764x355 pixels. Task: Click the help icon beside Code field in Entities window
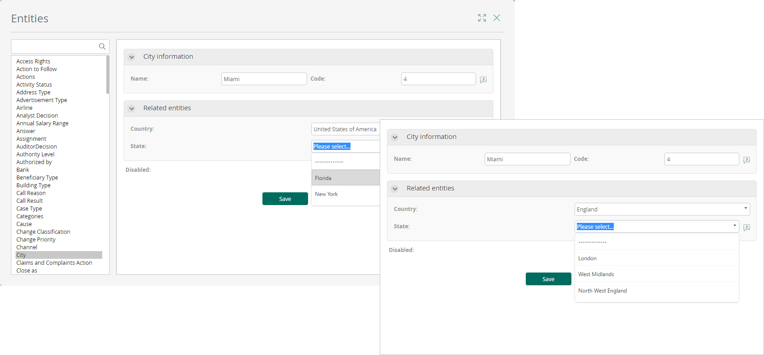483,79
